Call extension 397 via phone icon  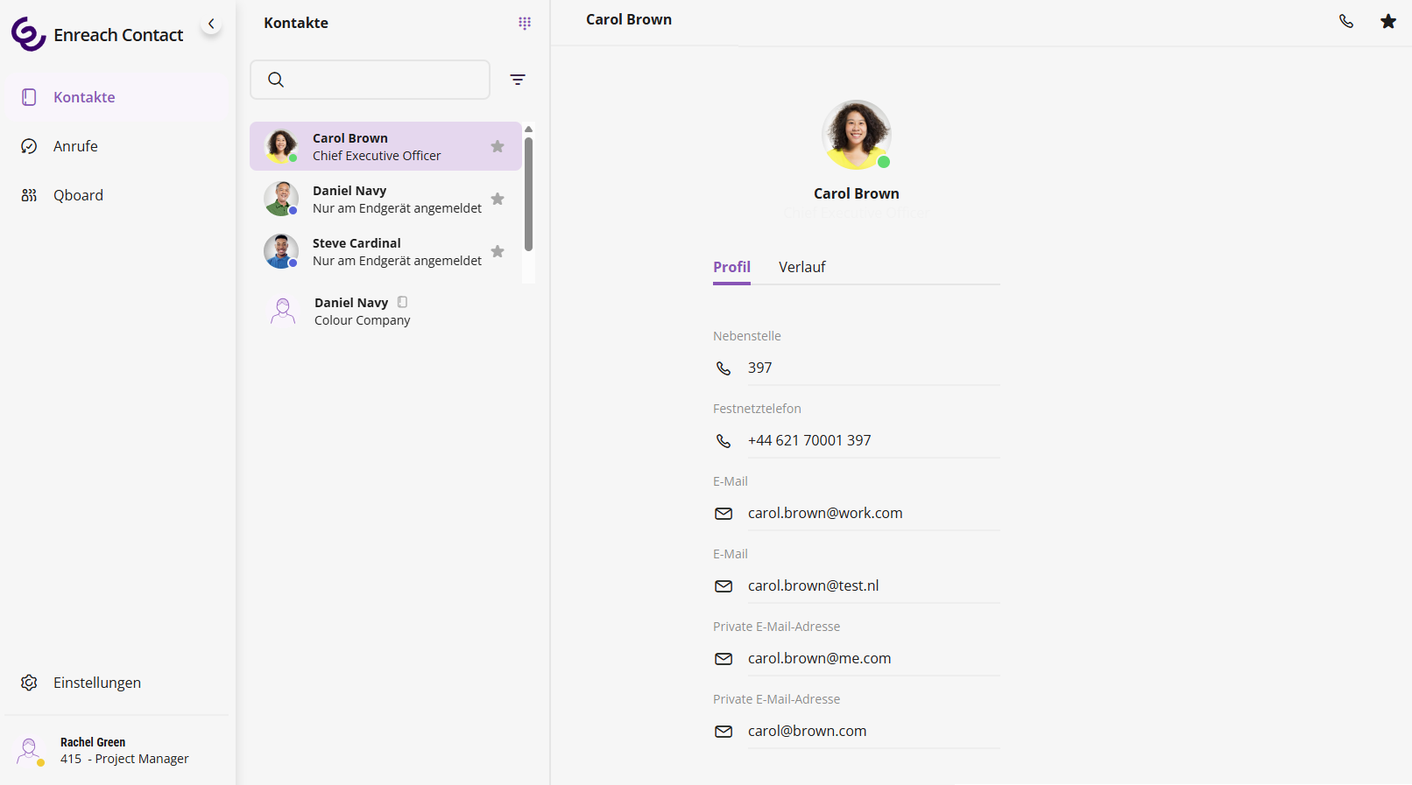(x=724, y=368)
